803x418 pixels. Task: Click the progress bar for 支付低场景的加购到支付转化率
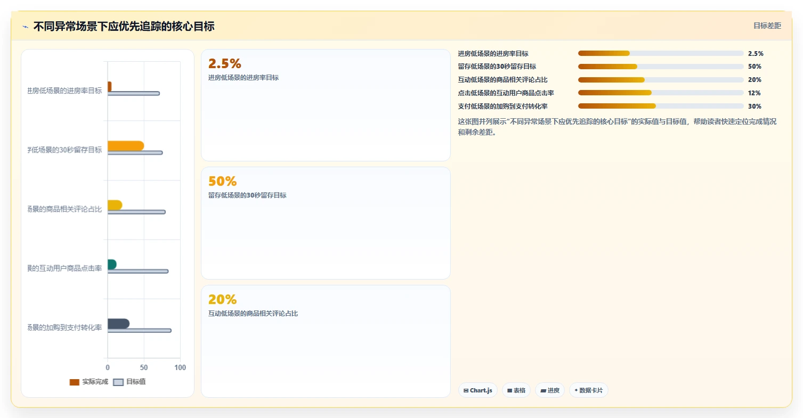click(661, 106)
